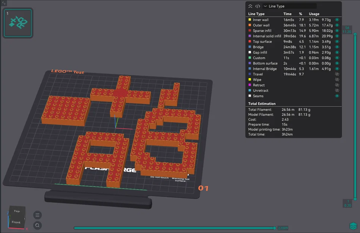Hide Bridge lines in preview

tap(337, 47)
